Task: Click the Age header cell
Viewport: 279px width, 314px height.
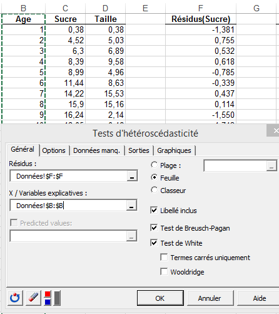Action: click(x=24, y=19)
